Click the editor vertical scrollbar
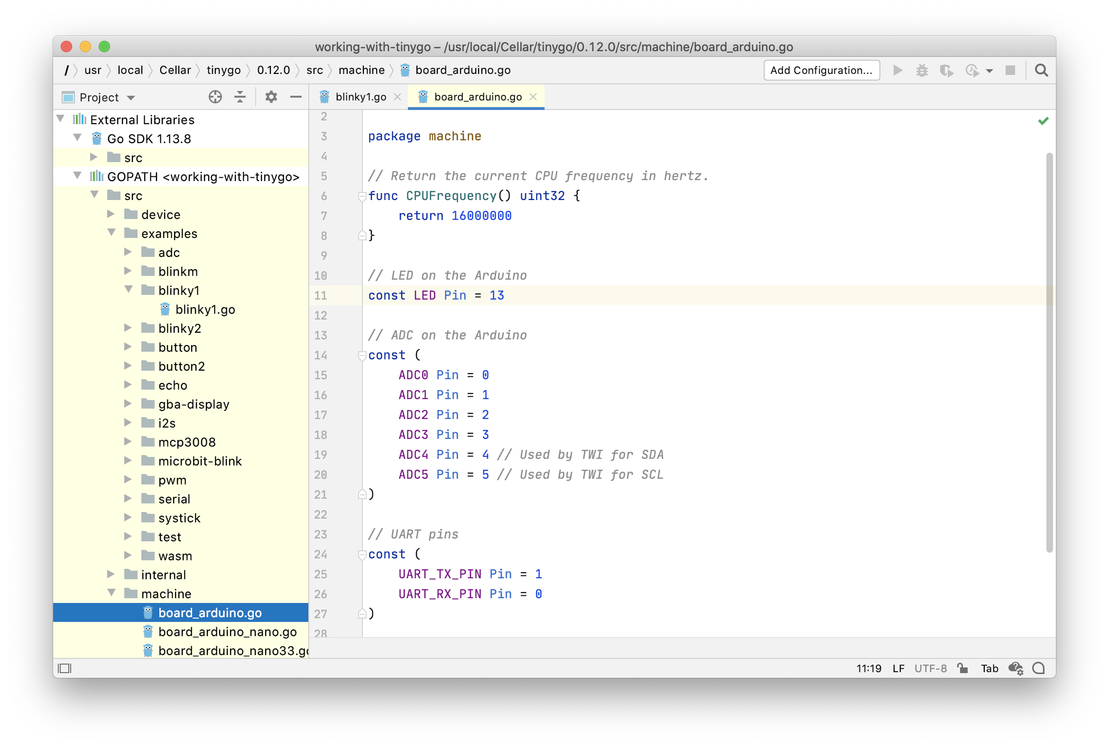Screen dimensions: 1109x748 (x=1049, y=353)
